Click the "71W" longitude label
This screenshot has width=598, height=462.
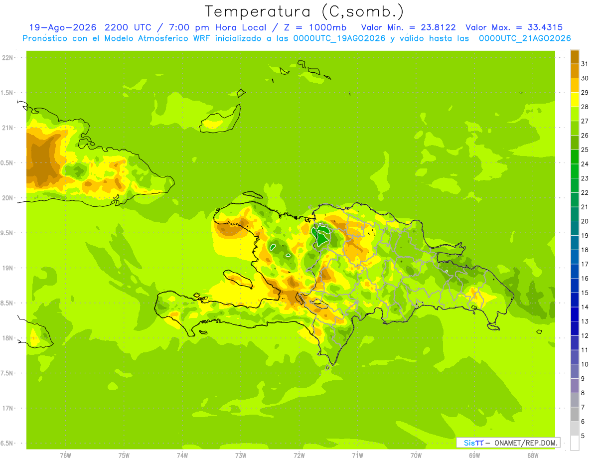357,455
